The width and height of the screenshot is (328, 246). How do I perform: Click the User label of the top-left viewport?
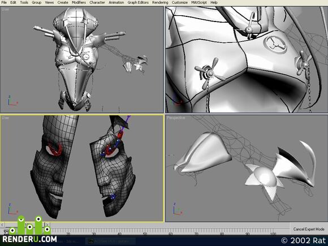[5, 9]
